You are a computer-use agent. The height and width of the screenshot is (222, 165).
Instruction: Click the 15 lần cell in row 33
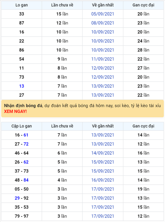tap(62, 14)
